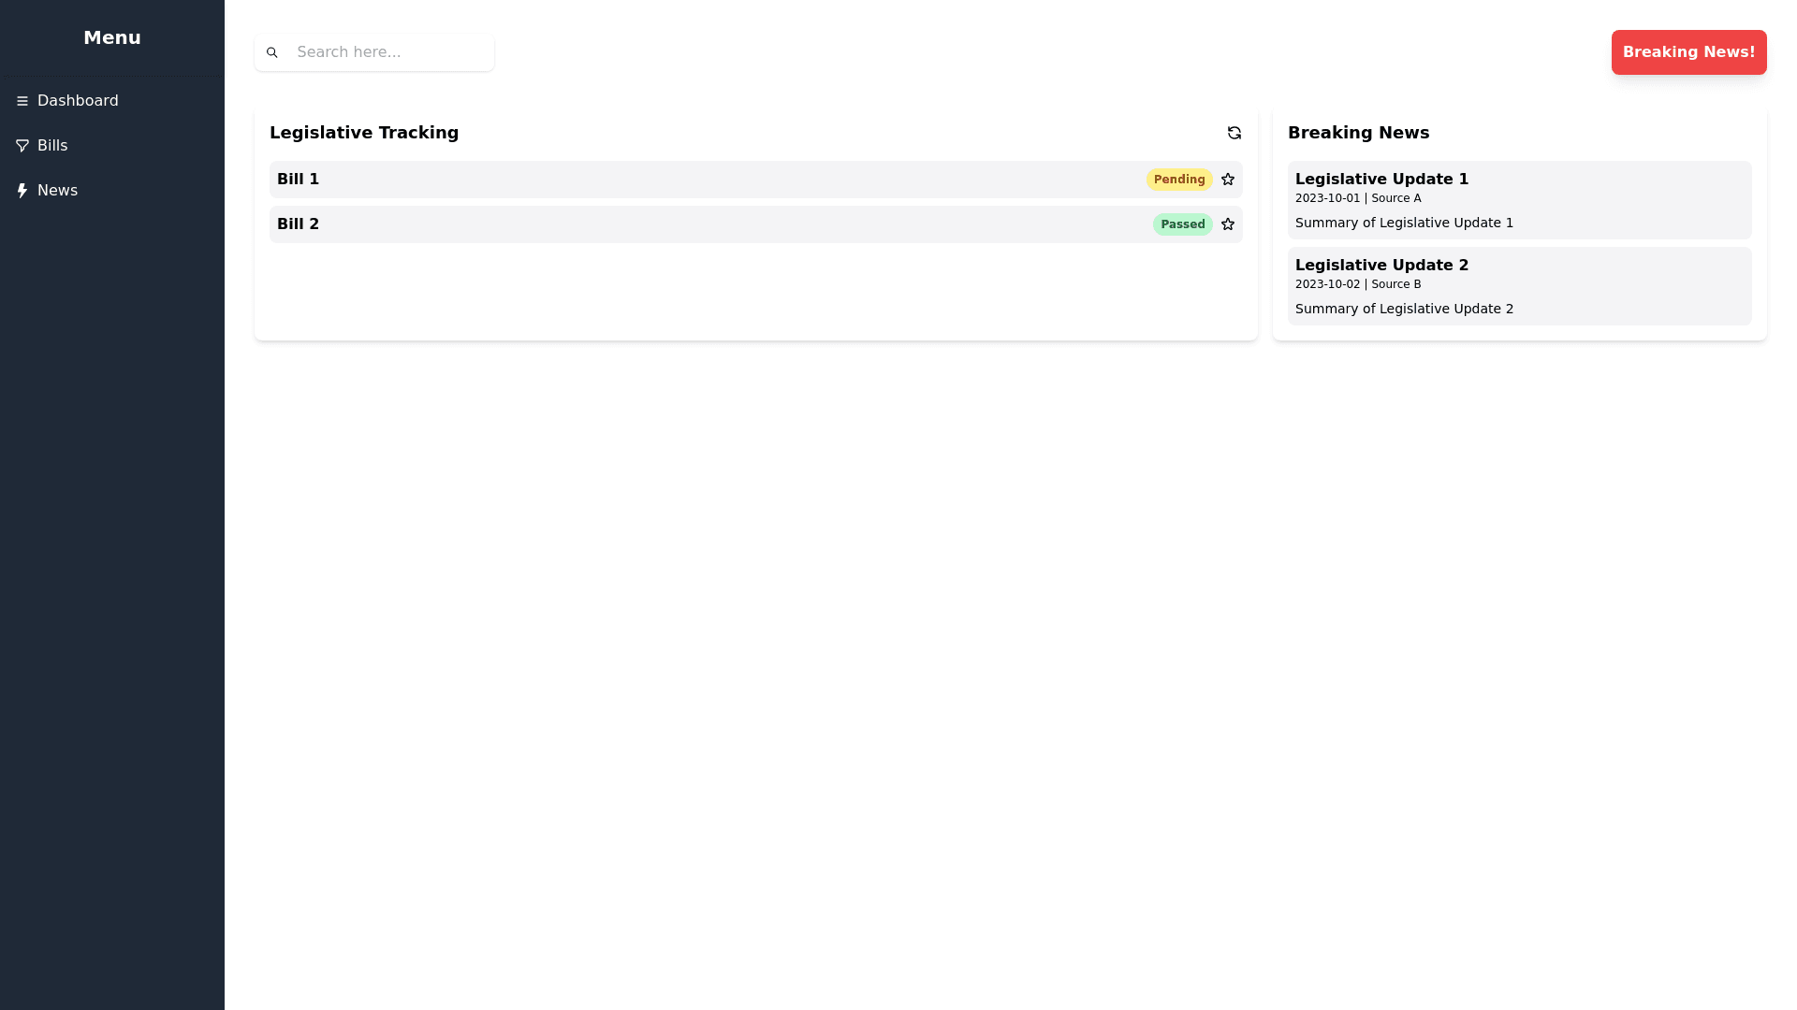Click the News lightning bolt icon
This screenshot has height=1010, width=1797.
pyautogui.click(x=22, y=191)
